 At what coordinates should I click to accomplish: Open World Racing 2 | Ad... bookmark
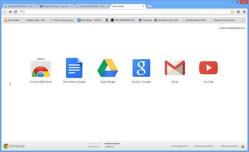tap(167, 20)
